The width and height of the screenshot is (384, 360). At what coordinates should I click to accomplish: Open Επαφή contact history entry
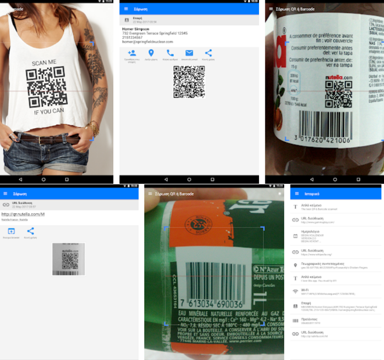[x=336, y=306]
